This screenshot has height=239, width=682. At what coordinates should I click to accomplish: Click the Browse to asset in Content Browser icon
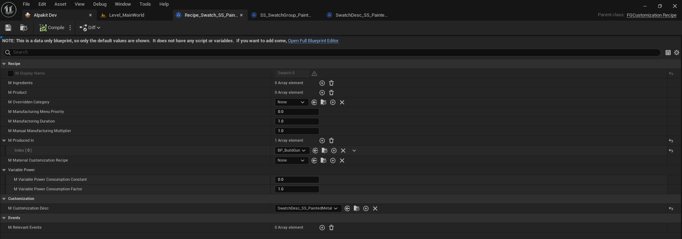(x=24, y=28)
